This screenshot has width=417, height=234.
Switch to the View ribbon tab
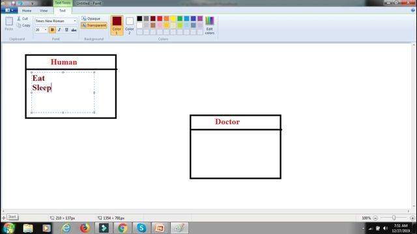point(44,10)
